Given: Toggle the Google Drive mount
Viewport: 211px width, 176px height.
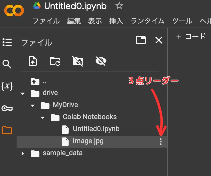Looking at the screenshot, I should 78,61.
